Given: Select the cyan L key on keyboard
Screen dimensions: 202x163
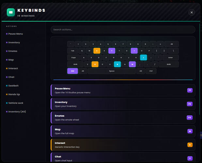Looking at the screenshot, I should (143, 57).
